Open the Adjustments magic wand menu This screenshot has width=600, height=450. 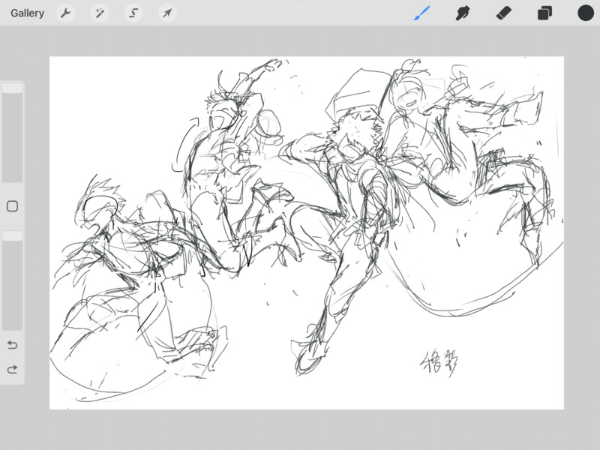pyautogui.click(x=100, y=13)
